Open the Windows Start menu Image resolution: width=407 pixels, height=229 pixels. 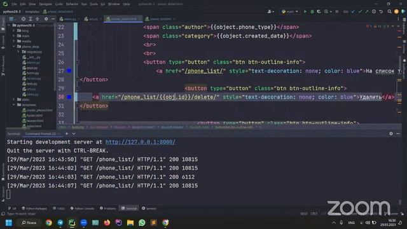pos(9,223)
